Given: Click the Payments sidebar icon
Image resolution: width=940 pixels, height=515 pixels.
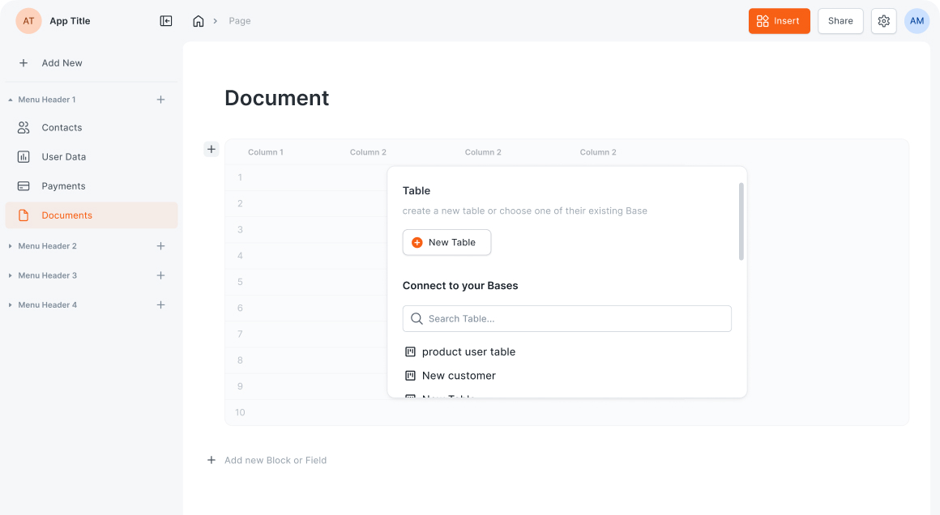Looking at the screenshot, I should [x=24, y=185].
